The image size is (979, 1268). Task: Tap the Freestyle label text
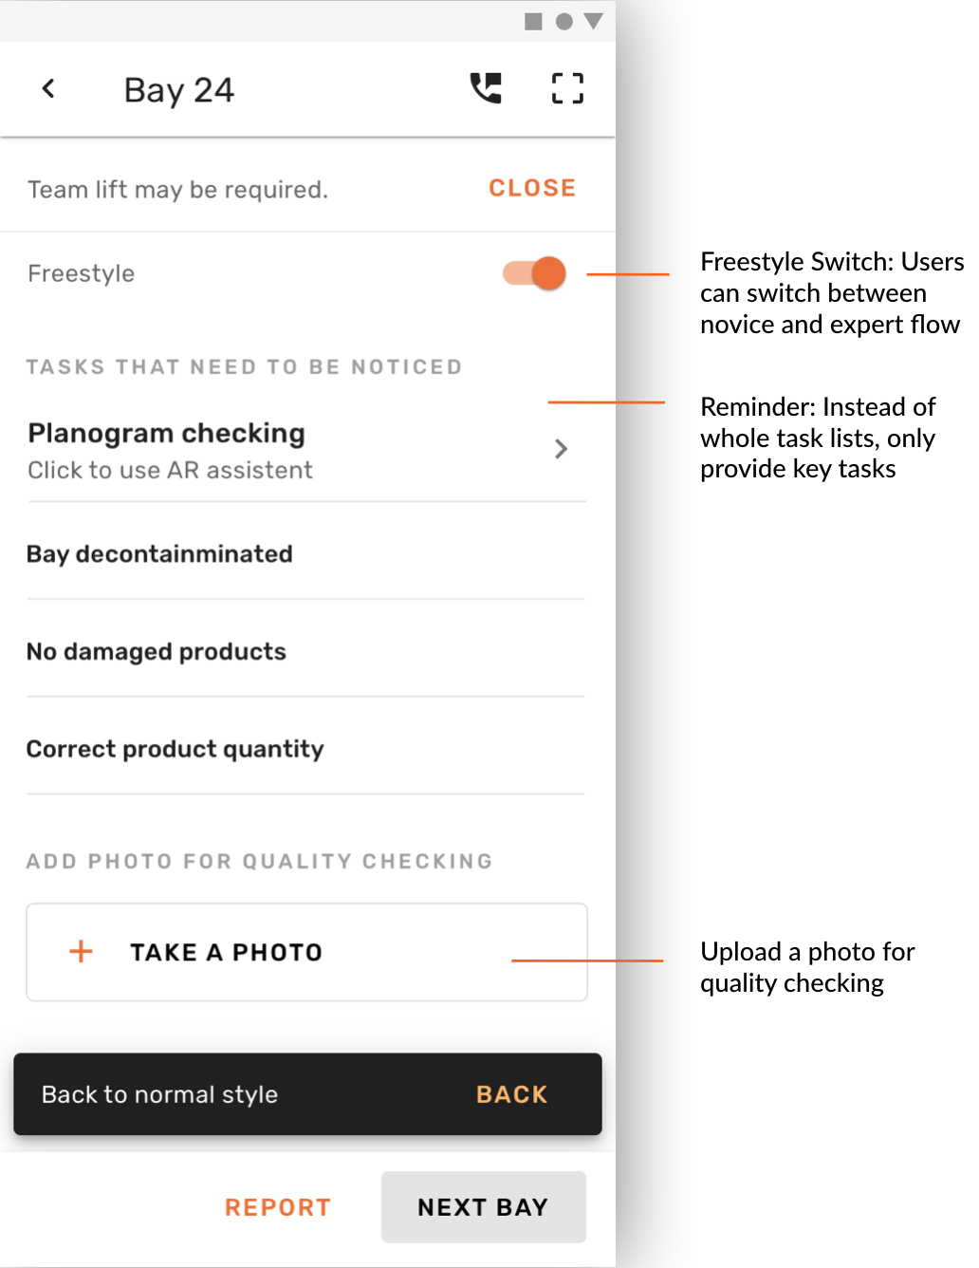click(x=82, y=273)
